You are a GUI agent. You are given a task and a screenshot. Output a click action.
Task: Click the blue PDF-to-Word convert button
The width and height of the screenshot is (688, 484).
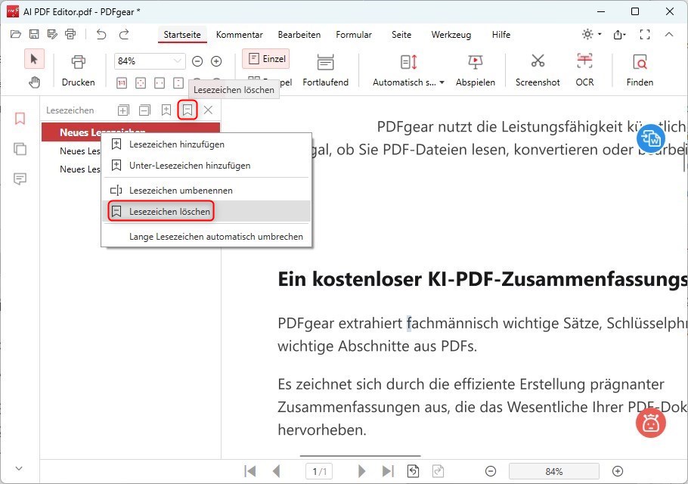pos(651,138)
